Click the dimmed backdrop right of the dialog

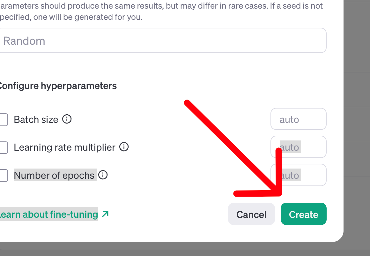click(x=357, y=128)
